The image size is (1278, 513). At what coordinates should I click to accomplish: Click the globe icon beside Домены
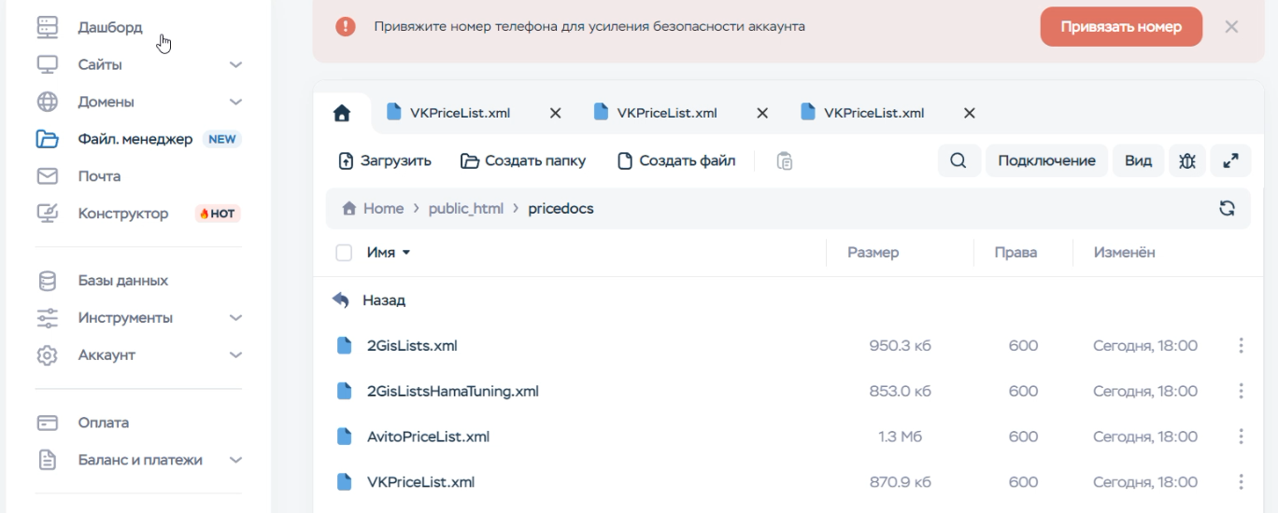click(47, 102)
